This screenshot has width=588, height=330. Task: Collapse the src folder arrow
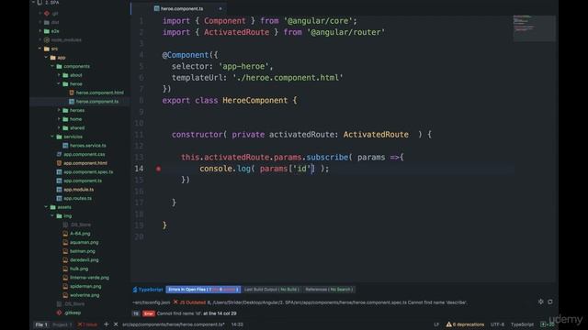[40, 49]
